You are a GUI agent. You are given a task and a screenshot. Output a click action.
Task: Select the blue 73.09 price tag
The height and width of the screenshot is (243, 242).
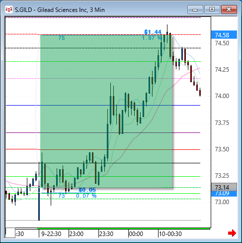click(x=224, y=194)
